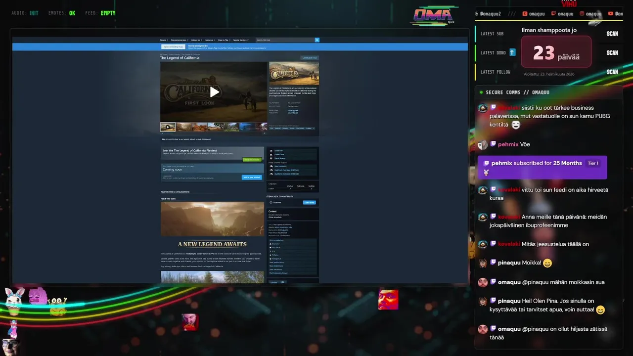The height and width of the screenshot is (356, 633).
Task: Open the Recommendations dropdown menu
Action: [x=180, y=40]
